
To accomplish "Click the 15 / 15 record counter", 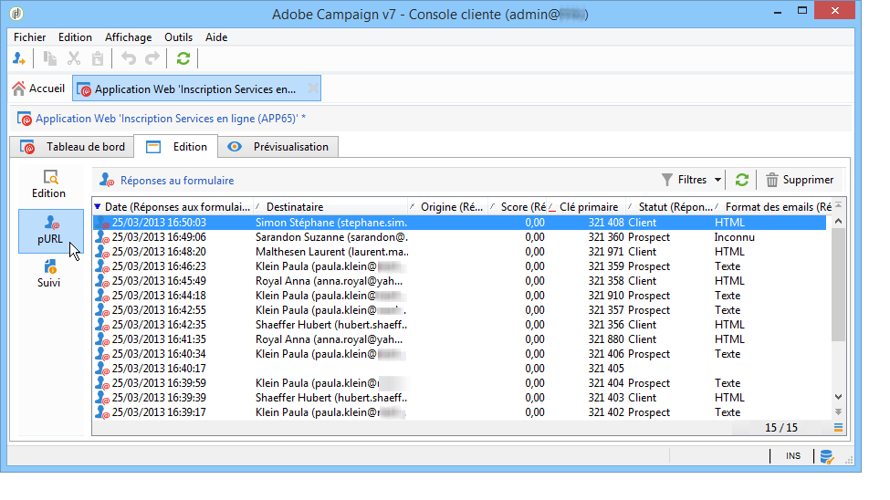I will (x=781, y=428).
